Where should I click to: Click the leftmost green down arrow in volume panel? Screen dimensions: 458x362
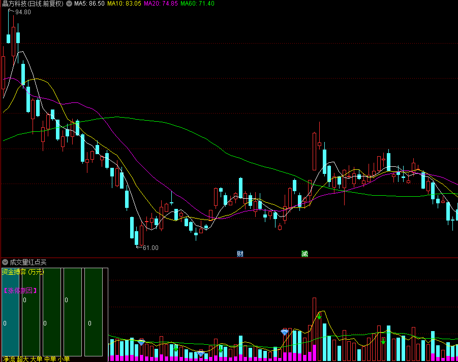[176, 348]
